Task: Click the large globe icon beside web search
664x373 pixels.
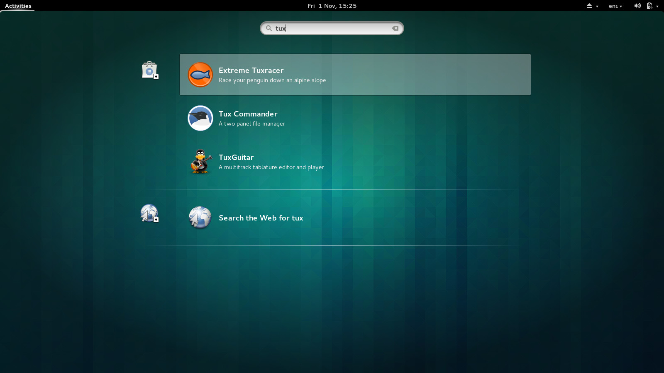Action: (200, 218)
